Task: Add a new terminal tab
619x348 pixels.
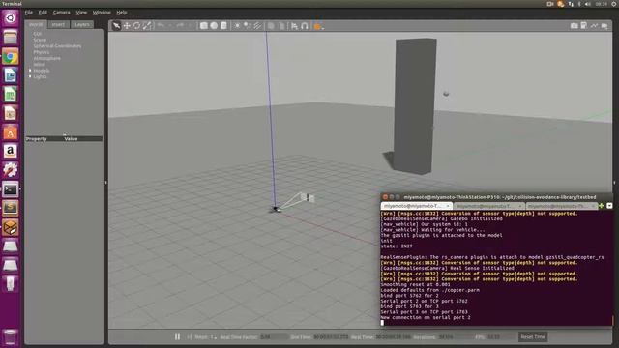Action: coord(602,206)
